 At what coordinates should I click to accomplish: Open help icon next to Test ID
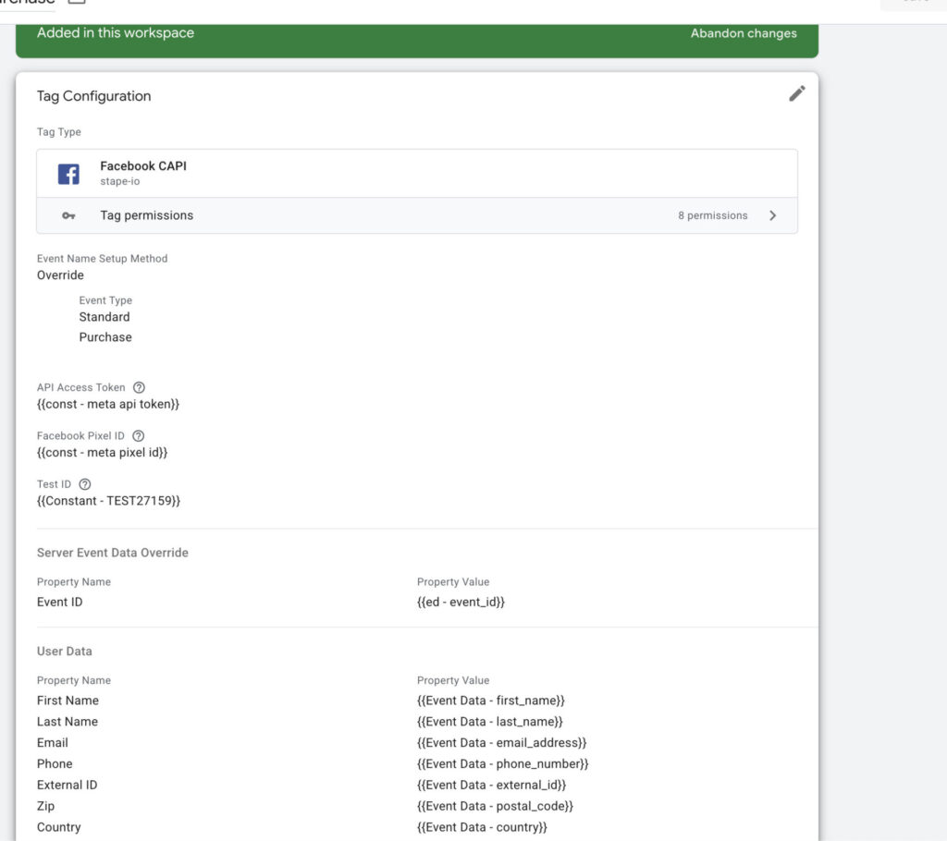pyautogui.click(x=85, y=484)
